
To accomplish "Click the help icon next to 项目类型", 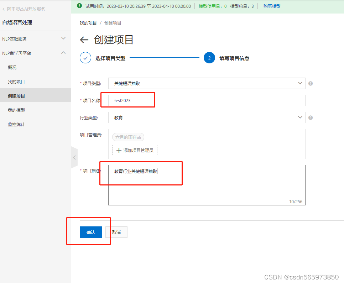I will click(x=310, y=83).
